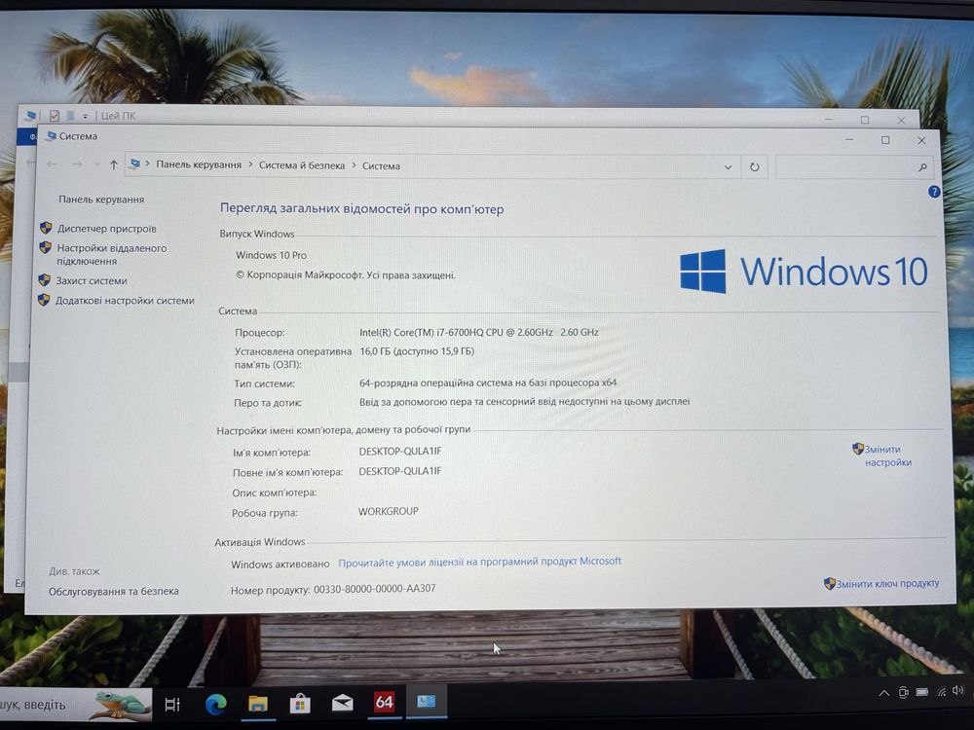Click shield icon beside Змінити ключ продукту
This screenshot has height=730, width=974.
pyautogui.click(x=829, y=583)
